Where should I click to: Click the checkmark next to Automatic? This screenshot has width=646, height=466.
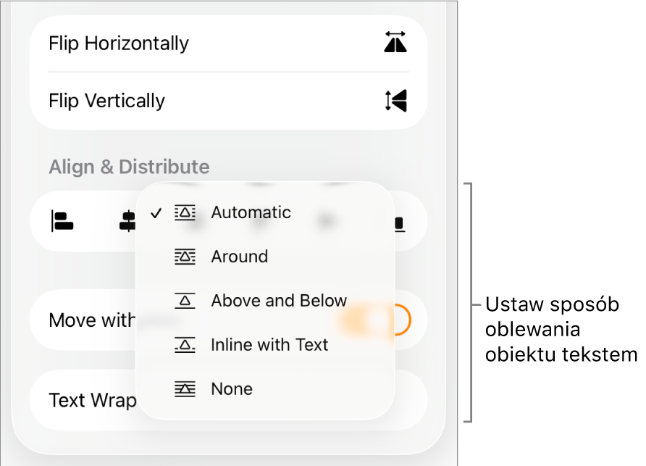156,213
